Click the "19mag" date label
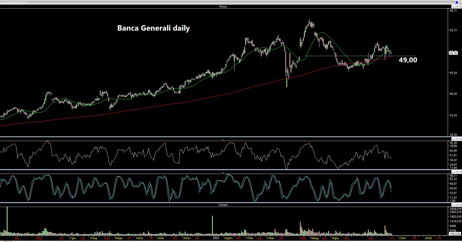Screen dimensions: 462x242 click(314, 238)
